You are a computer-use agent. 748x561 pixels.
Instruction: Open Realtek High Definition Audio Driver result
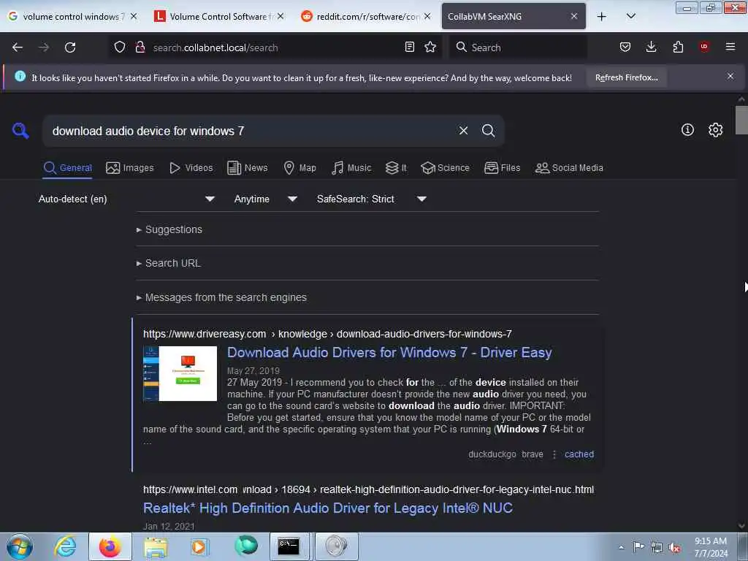(328, 508)
